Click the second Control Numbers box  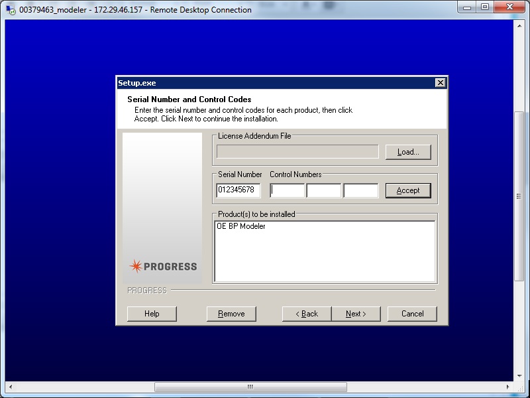coord(324,190)
